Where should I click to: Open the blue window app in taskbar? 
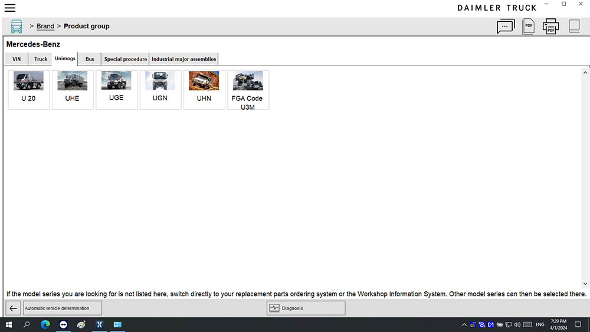[117, 324]
